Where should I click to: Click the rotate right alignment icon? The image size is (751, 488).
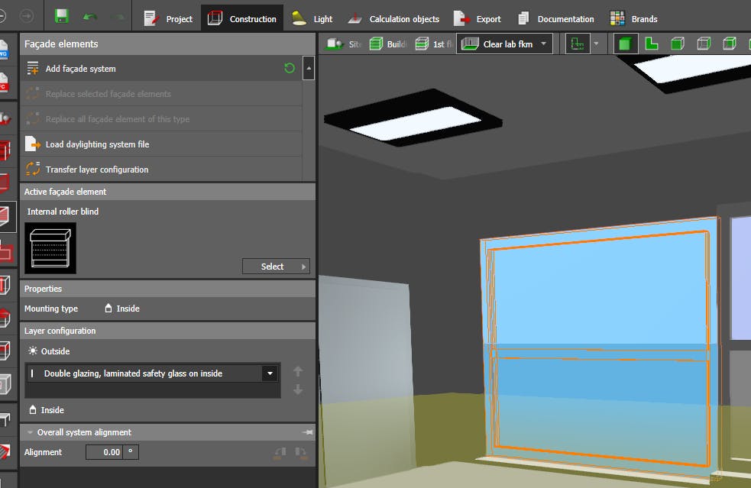point(301,453)
